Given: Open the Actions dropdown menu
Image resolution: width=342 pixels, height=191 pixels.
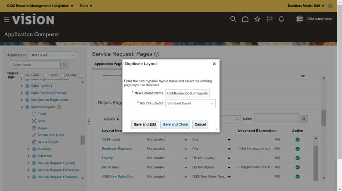Looking at the screenshot, I should click(111, 119).
